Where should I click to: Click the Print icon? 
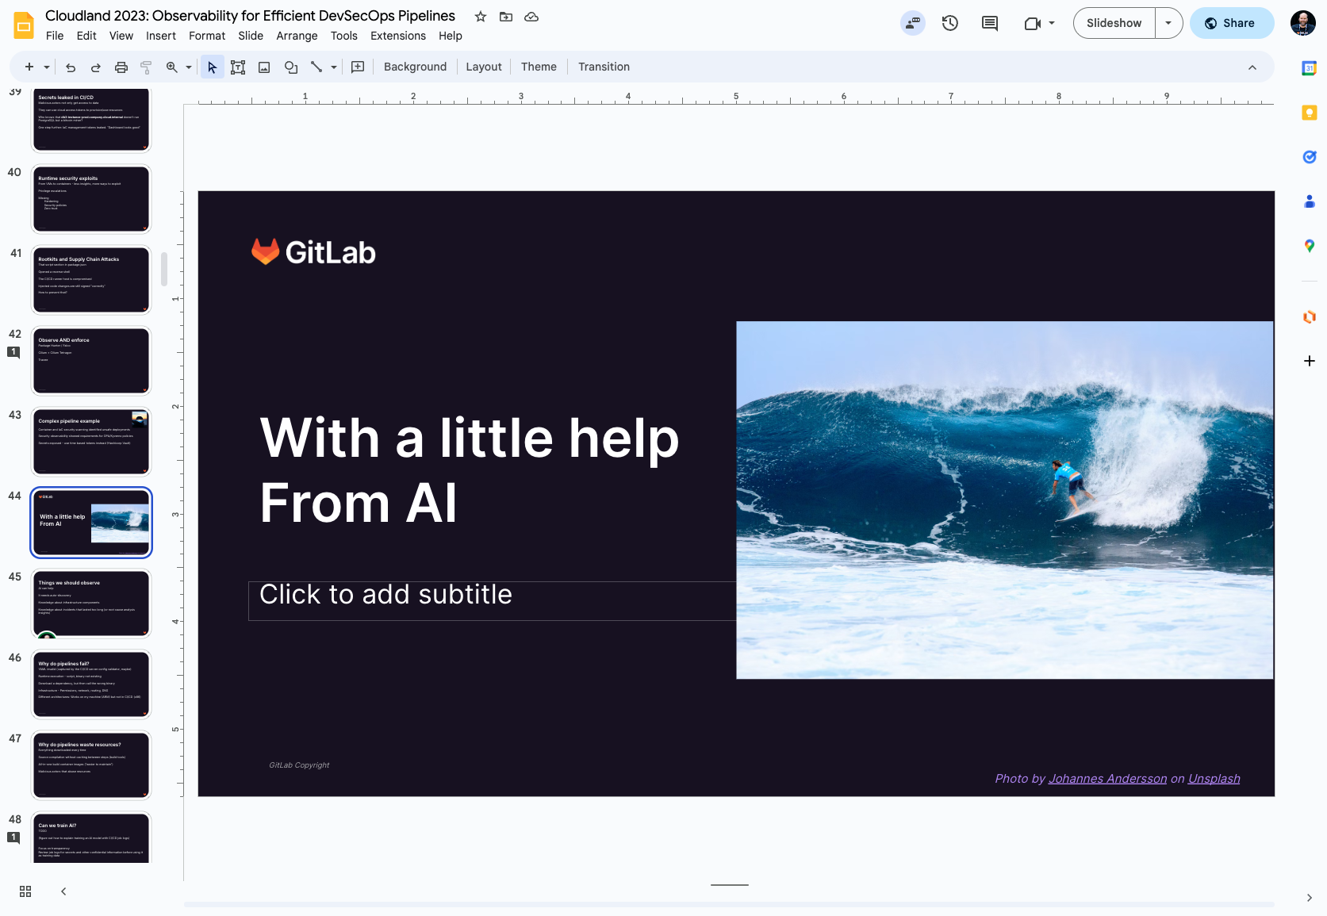coord(121,67)
